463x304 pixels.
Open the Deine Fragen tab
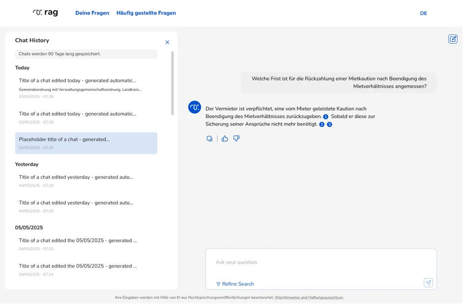pyautogui.click(x=92, y=13)
